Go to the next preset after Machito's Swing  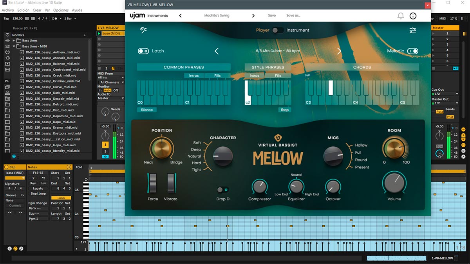253,16
